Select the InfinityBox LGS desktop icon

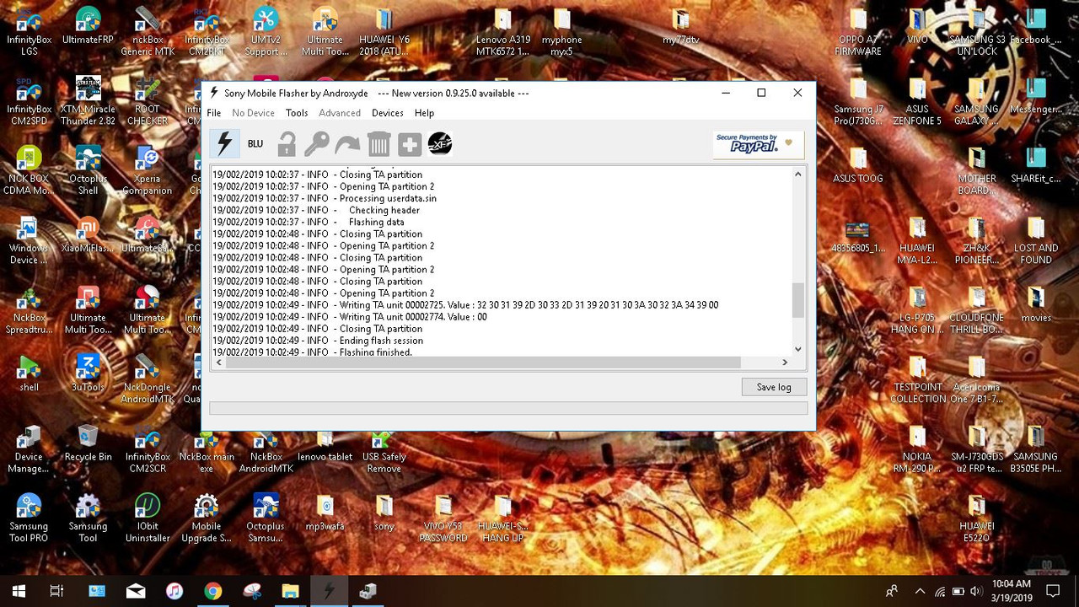[x=29, y=32]
